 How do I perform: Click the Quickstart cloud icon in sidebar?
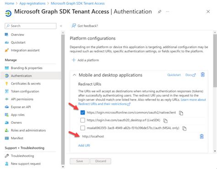click(x=6, y=42)
